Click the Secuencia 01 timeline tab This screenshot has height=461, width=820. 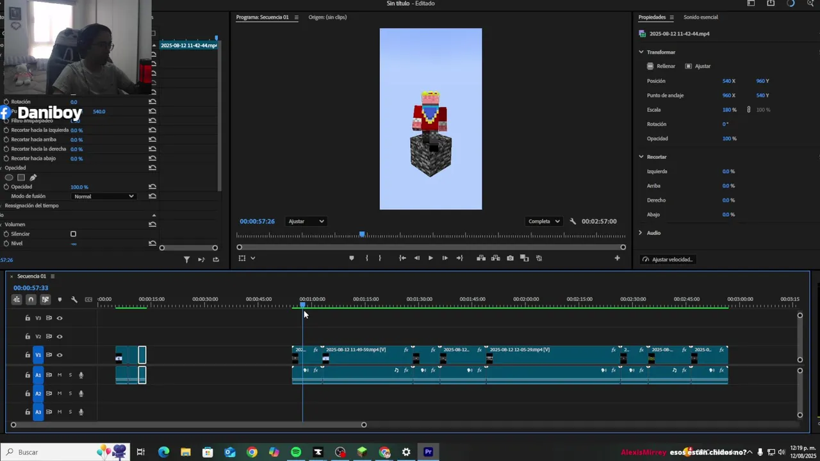[31, 277]
